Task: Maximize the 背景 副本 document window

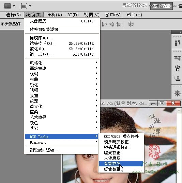Action: point(162,103)
